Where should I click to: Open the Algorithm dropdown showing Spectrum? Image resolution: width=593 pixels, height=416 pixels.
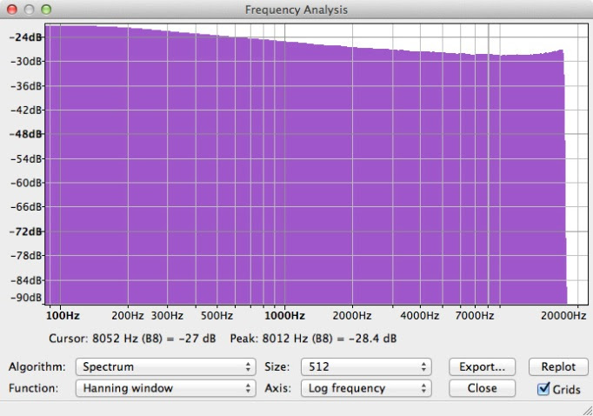pyautogui.click(x=166, y=366)
